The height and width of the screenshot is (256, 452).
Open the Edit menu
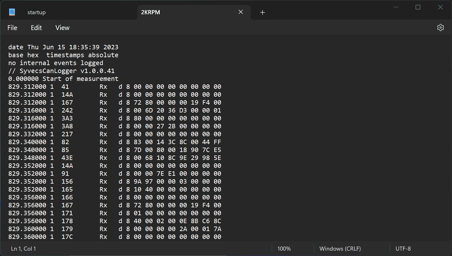coord(36,28)
